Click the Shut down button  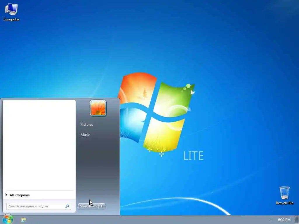click(x=88, y=206)
